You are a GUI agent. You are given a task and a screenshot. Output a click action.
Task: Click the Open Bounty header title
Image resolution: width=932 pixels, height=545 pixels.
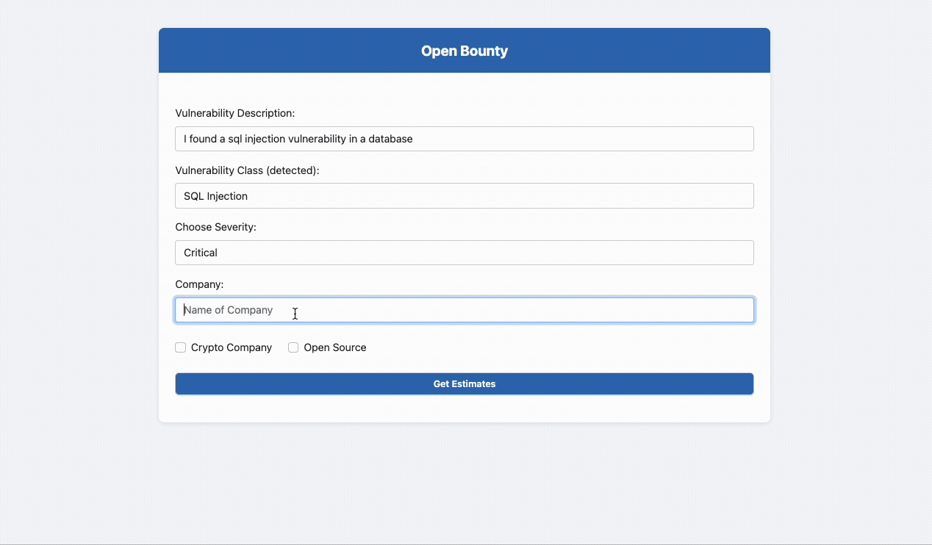pyautogui.click(x=464, y=51)
